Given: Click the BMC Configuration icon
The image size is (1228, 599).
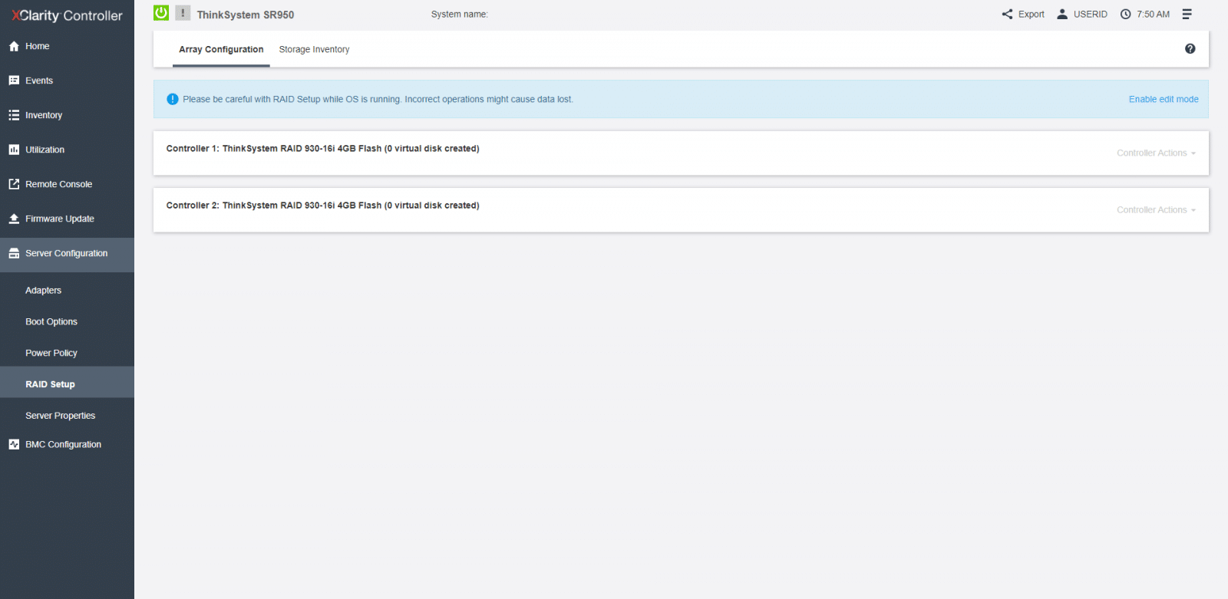Looking at the screenshot, I should click(14, 444).
